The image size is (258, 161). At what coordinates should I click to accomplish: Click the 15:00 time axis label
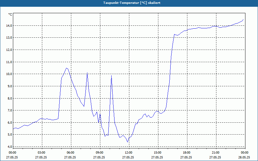[158, 153]
